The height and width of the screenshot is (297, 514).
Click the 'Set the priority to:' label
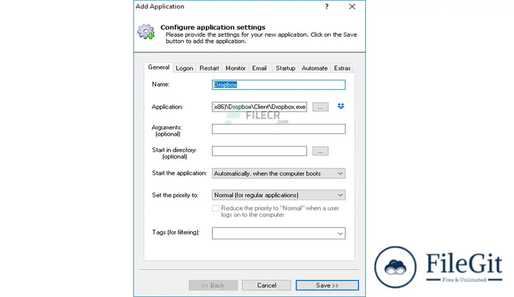(x=175, y=195)
